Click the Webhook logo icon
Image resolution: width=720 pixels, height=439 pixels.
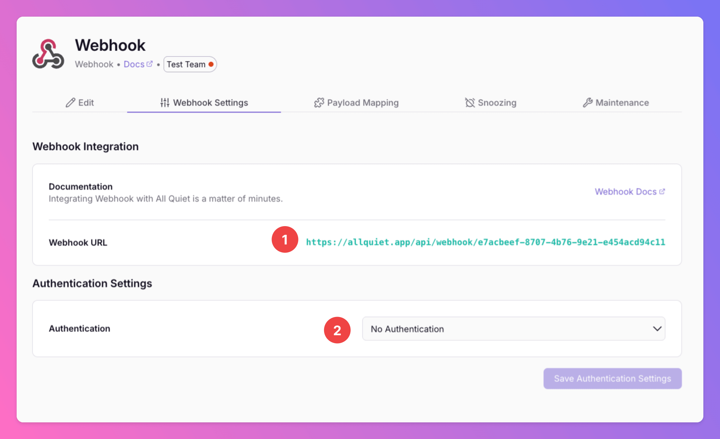(48, 54)
